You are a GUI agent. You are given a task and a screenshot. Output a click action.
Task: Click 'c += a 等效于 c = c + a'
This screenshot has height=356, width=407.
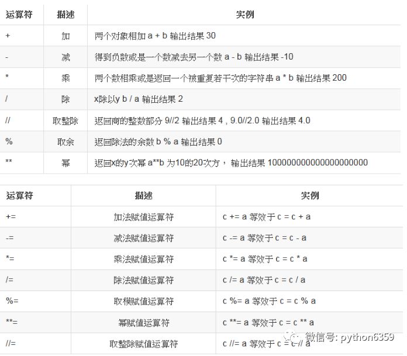pyautogui.click(x=267, y=217)
